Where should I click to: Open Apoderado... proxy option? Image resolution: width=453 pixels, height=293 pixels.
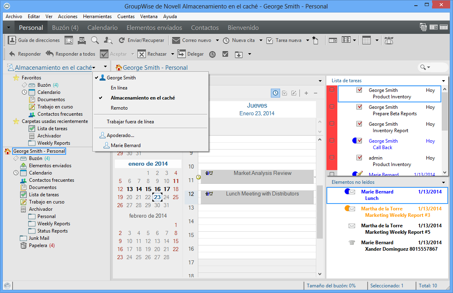(x=150, y=135)
